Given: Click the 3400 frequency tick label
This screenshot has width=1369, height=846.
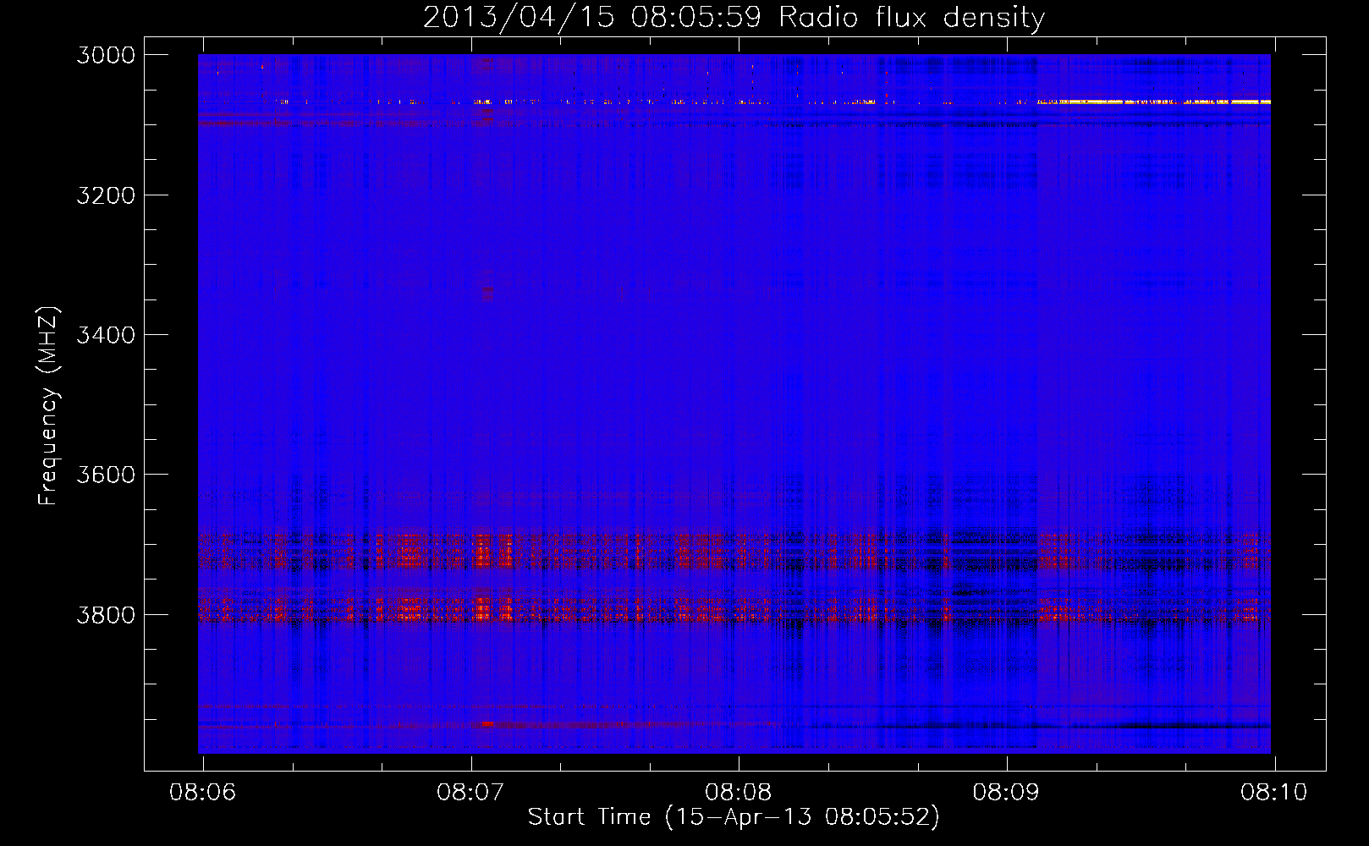Looking at the screenshot, I should click(x=106, y=335).
